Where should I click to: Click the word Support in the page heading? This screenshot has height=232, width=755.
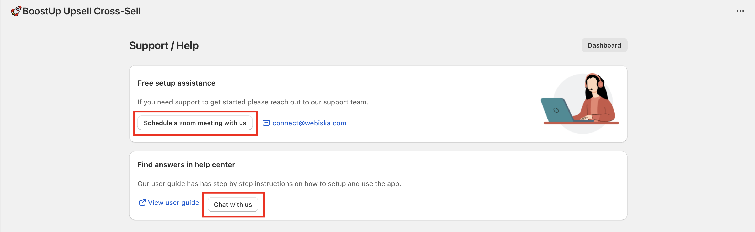click(x=148, y=45)
